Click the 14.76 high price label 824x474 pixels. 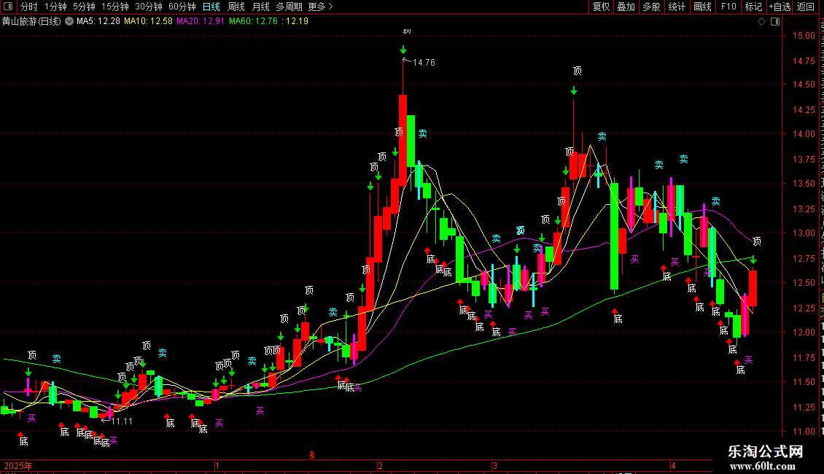coord(424,63)
